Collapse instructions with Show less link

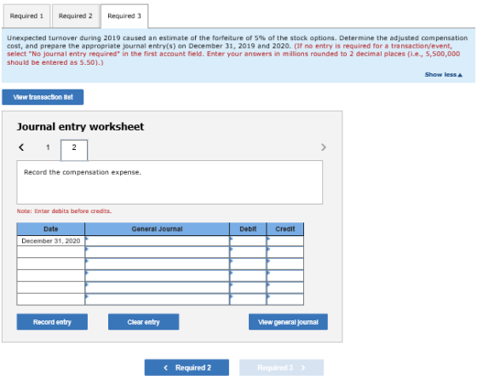[444, 75]
